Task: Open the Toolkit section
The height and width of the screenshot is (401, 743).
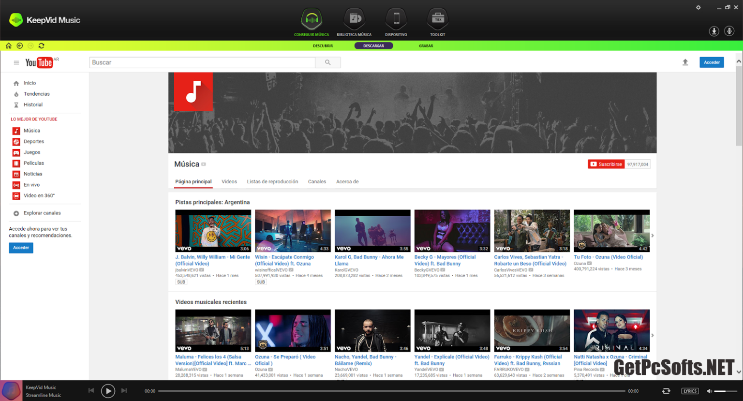Action: point(438,22)
